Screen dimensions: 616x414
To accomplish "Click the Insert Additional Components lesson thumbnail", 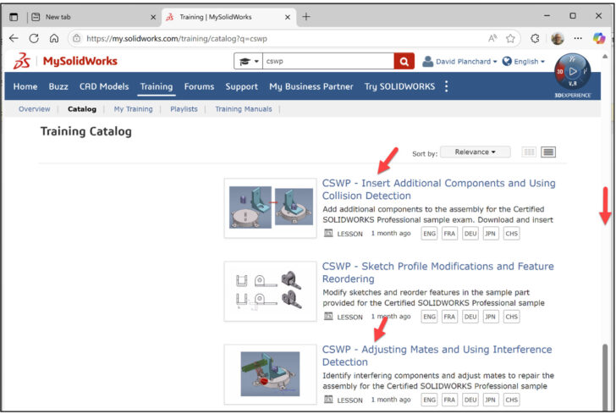I will tap(270, 208).
